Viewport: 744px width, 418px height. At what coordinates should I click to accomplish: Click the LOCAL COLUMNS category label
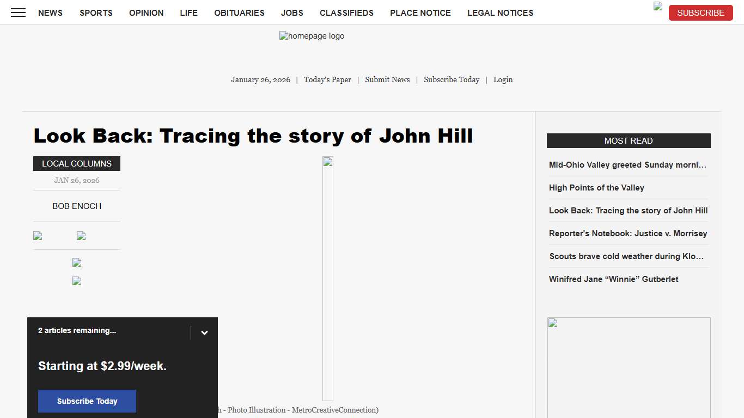pos(76,163)
